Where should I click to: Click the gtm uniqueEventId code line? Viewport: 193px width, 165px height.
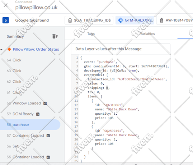126,66
